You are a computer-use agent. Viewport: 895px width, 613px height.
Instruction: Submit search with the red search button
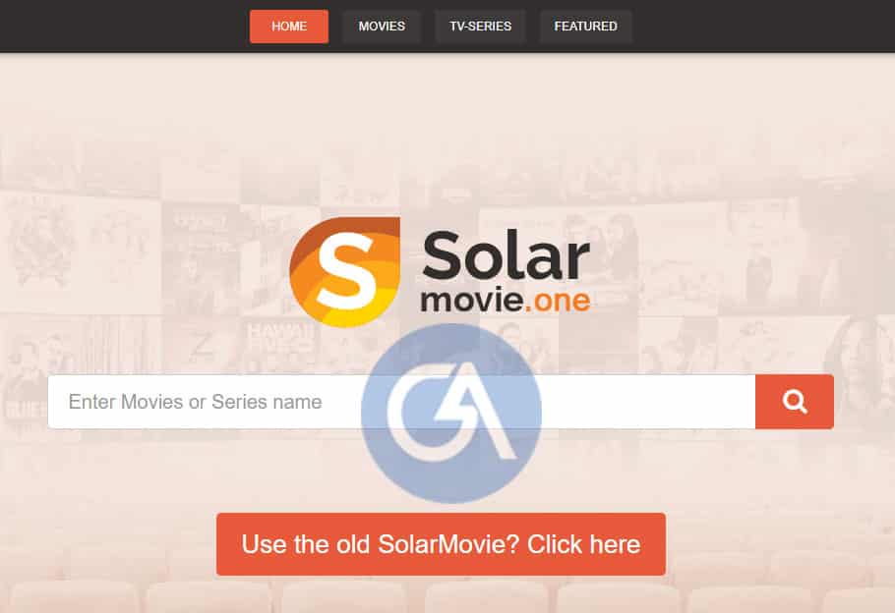click(795, 402)
